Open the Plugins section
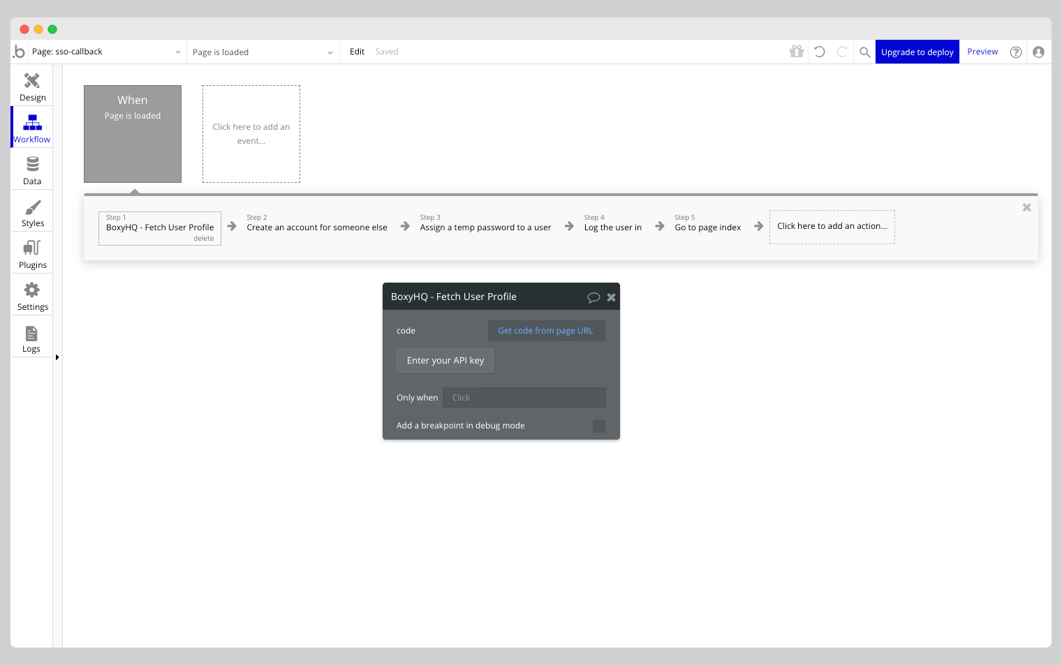This screenshot has width=1062, height=665. pos(31,253)
